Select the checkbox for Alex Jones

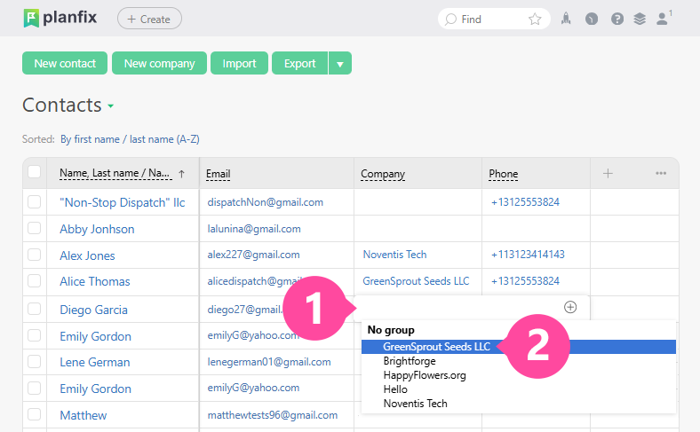35,255
